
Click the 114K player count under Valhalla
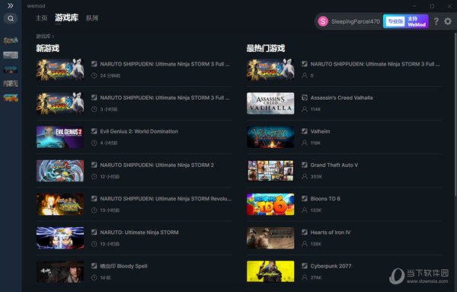pos(315,109)
